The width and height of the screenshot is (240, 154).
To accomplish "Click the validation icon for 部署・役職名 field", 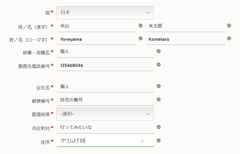I will click(159, 51).
